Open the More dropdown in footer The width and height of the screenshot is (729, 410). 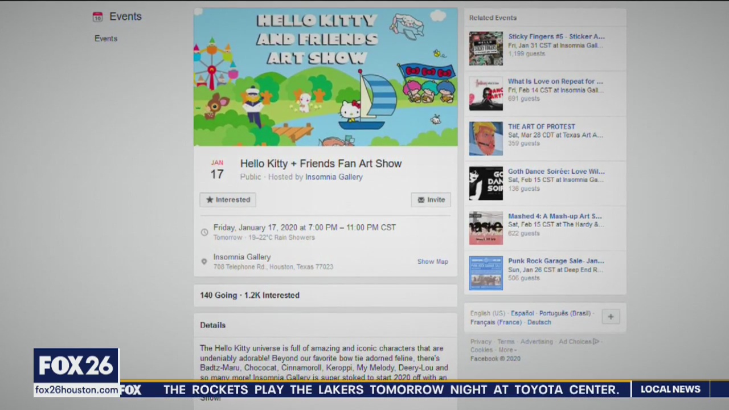[x=506, y=350]
